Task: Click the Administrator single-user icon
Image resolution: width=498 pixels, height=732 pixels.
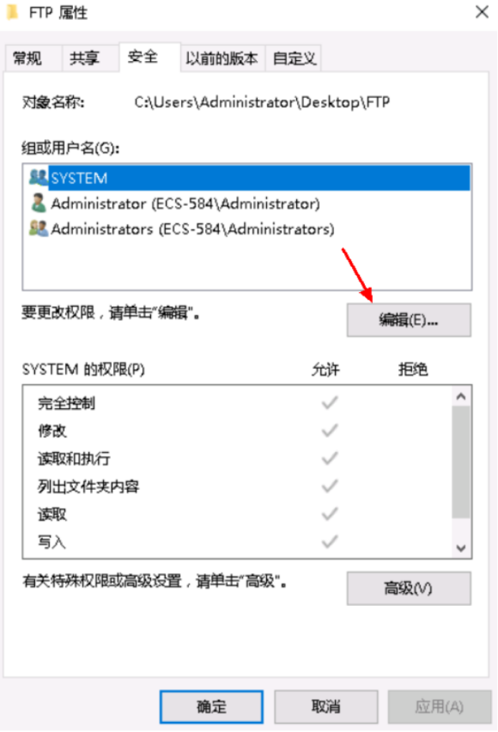Action: pyautogui.click(x=38, y=203)
